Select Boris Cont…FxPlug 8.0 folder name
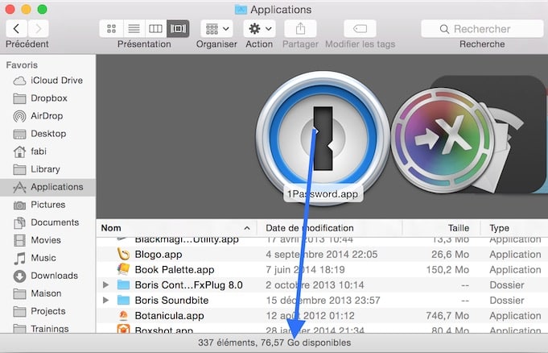Image resolution: width=548 pixels, height=353 pixels. point(189,285)
